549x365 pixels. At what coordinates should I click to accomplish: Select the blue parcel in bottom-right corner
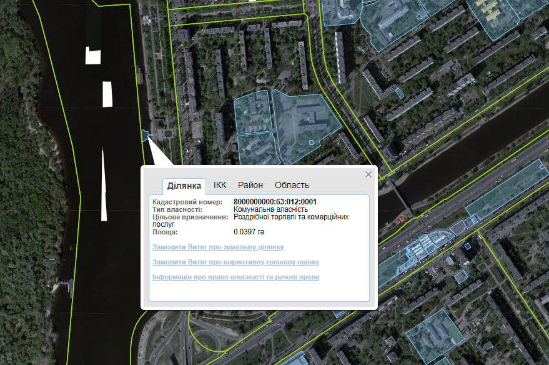point(435,330)
